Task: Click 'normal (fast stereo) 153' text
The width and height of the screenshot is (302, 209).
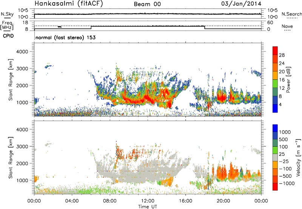Action: pos(65,37)
